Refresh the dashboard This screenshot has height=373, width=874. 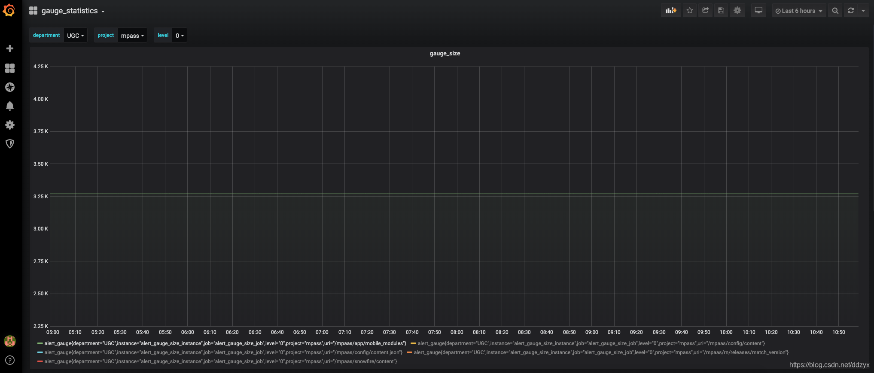[851, 11]
